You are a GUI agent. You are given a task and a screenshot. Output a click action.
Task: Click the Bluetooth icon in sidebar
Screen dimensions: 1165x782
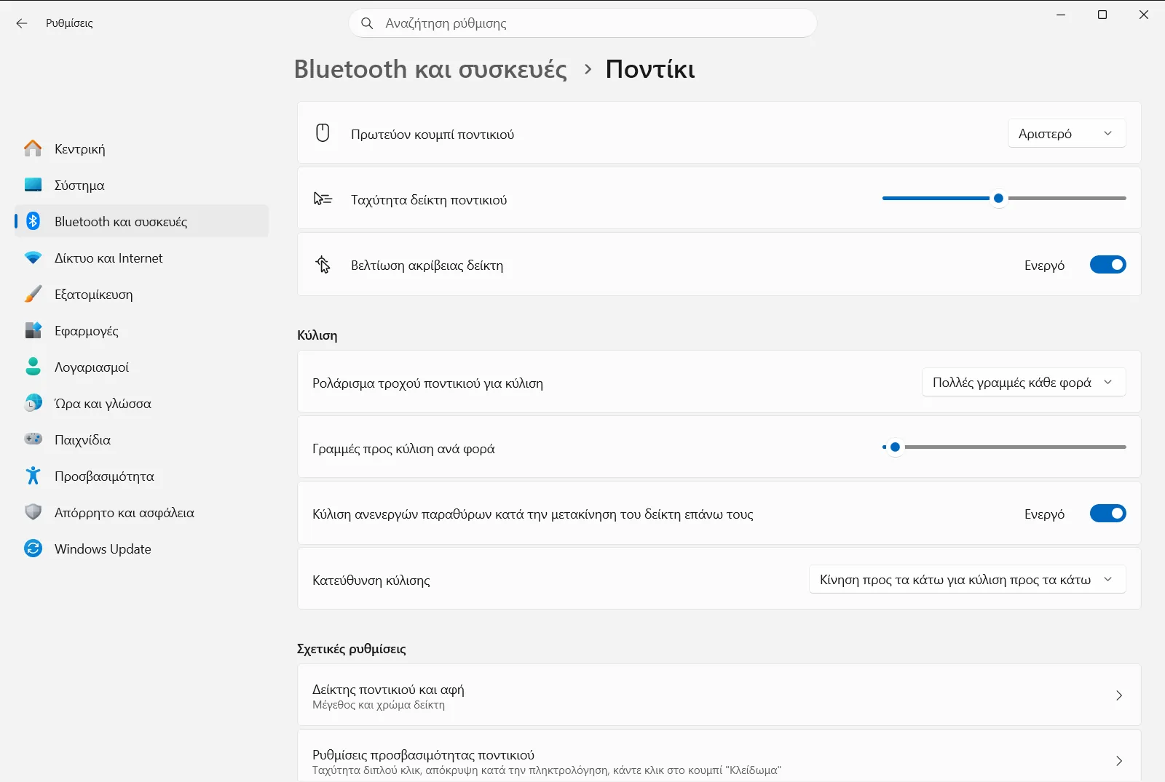(33, 221)
